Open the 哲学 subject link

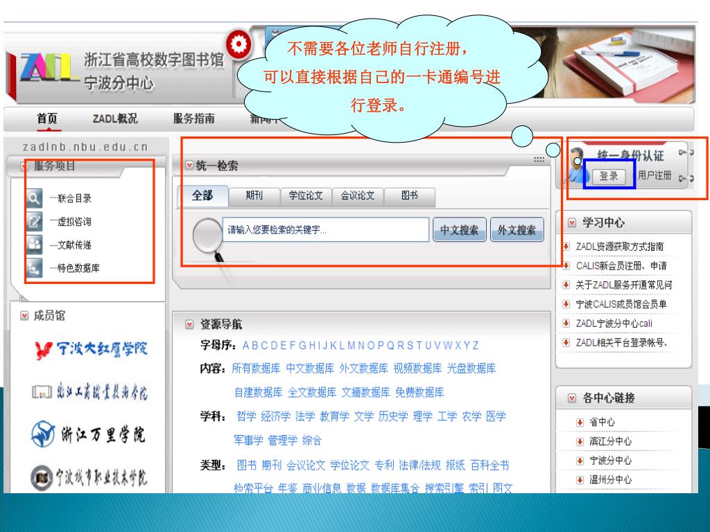click(x=246, y=416)
